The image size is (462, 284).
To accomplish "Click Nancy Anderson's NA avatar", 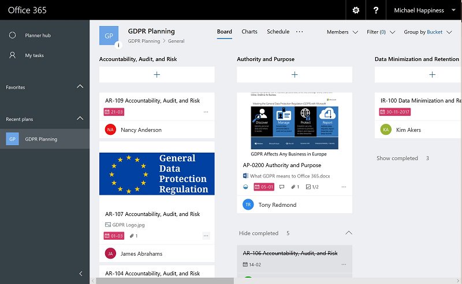I will [110, 130].
